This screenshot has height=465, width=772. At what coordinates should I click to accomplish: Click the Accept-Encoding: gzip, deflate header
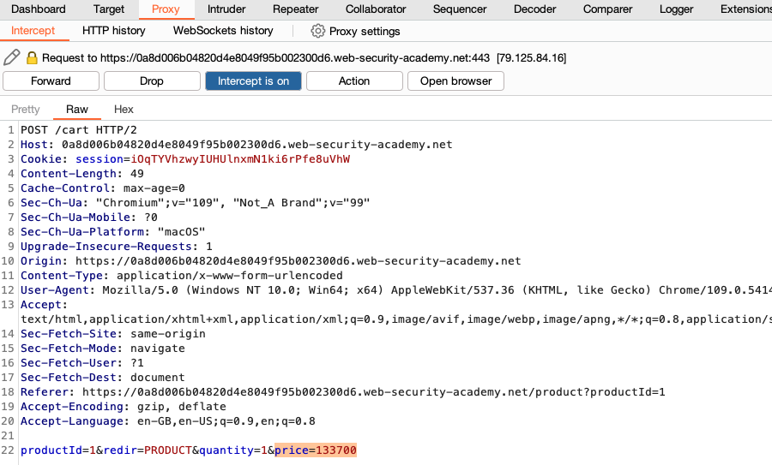point(123,407)
